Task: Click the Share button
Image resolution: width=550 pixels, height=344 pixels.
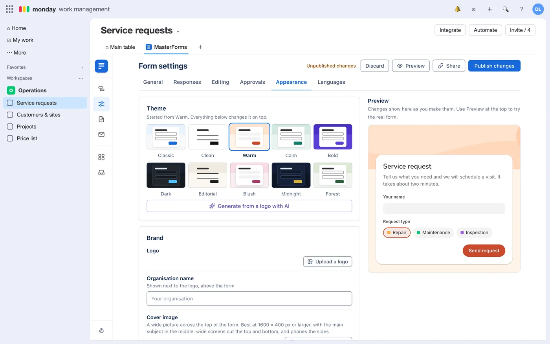Action: [449, 66]
